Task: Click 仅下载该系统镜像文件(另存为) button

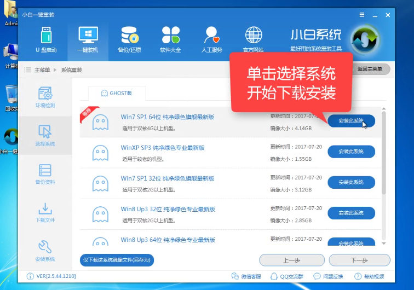Action: click(117, 260)
